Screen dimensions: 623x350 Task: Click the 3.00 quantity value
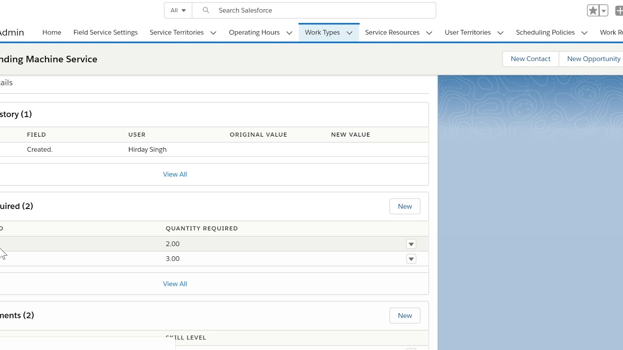(172, 258)
